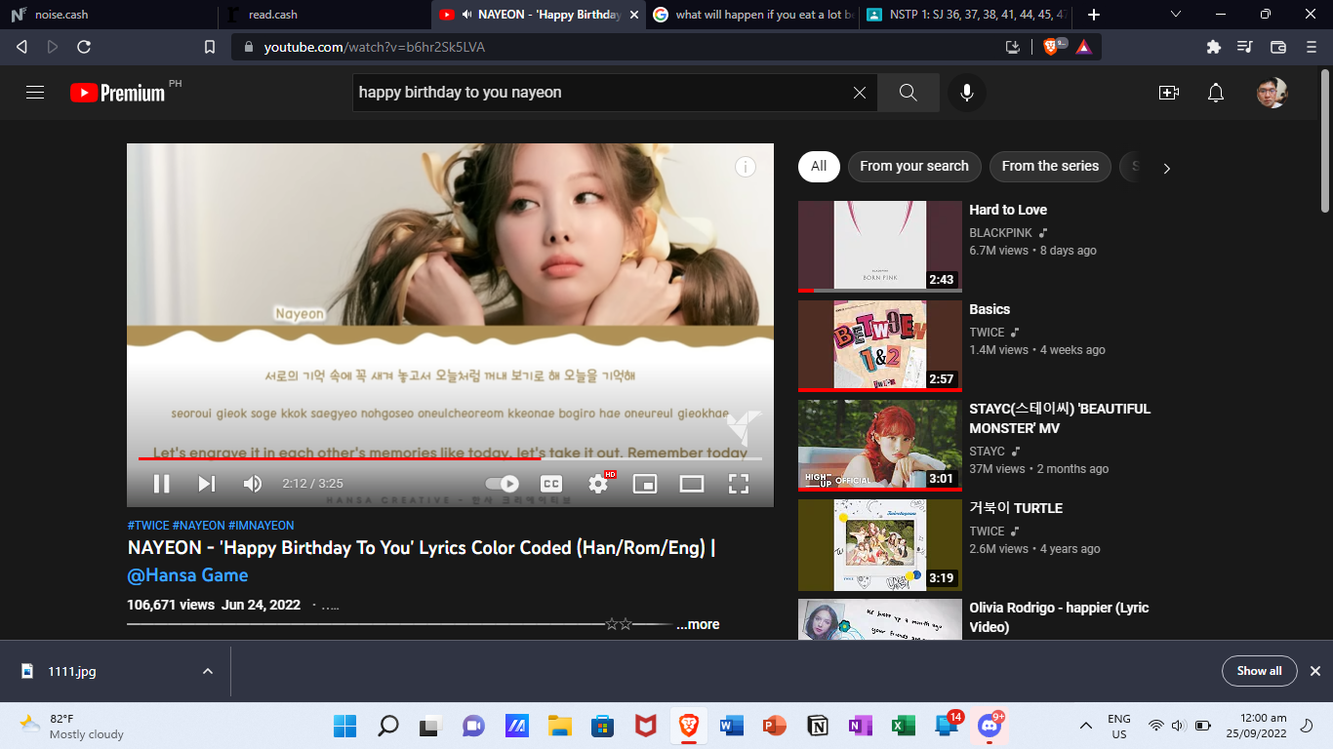Expand the description with ...more
The width and height of the screenshot is (1333, 749).
point(698,624)
